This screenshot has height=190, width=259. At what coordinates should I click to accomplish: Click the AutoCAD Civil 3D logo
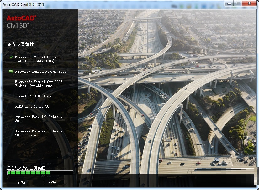21,22
